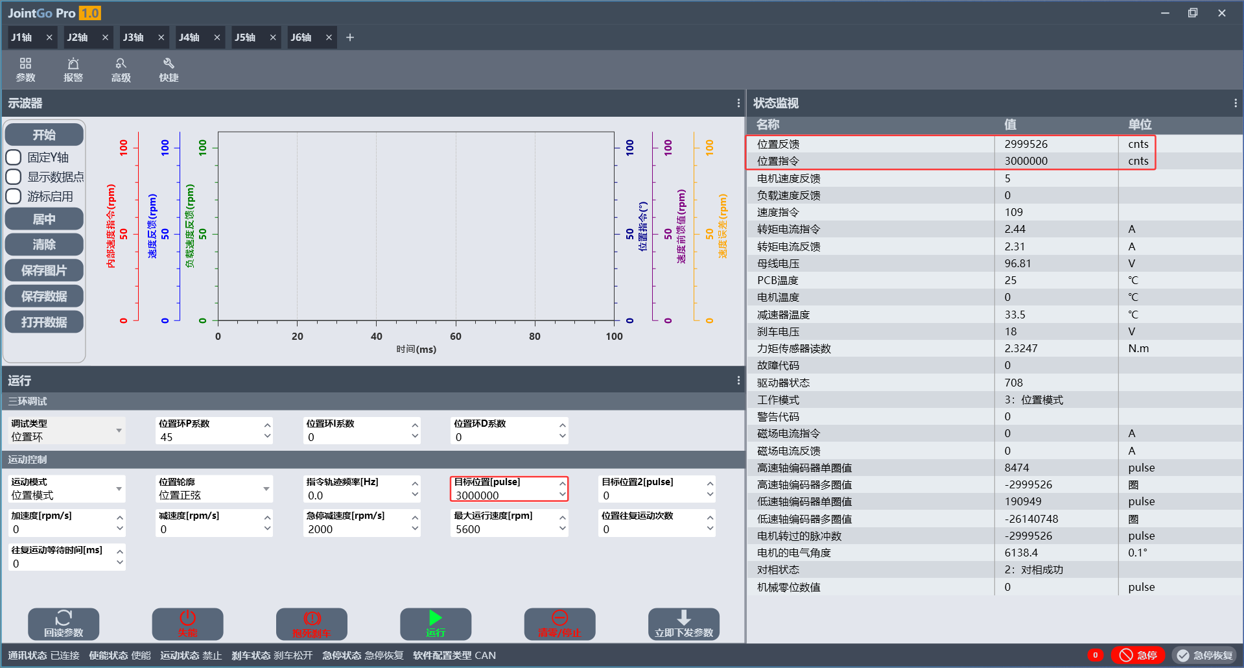Close the J1轴 tab
The width and height of the screenshot is (1244, 668).
[49, 38]
